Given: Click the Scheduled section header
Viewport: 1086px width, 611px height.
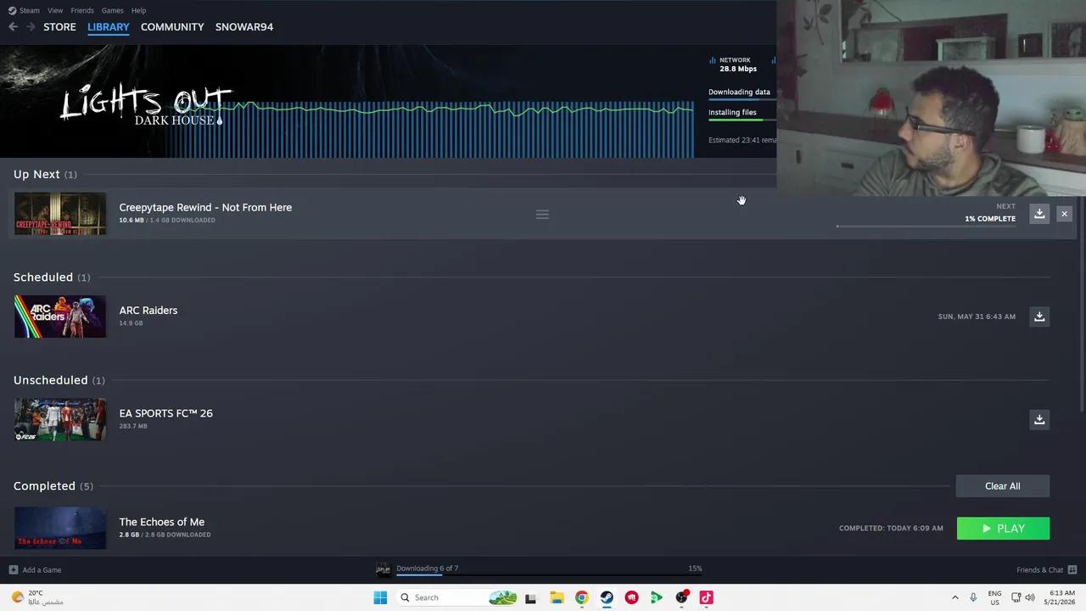Looking at the screenshot, I should click(x=52, y=277).
